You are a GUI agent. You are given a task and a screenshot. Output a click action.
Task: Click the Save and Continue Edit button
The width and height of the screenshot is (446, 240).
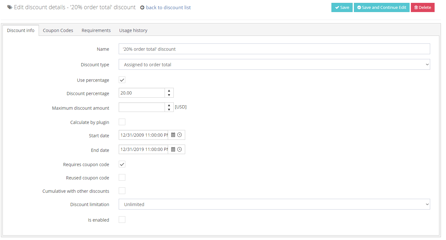point(382,7)
